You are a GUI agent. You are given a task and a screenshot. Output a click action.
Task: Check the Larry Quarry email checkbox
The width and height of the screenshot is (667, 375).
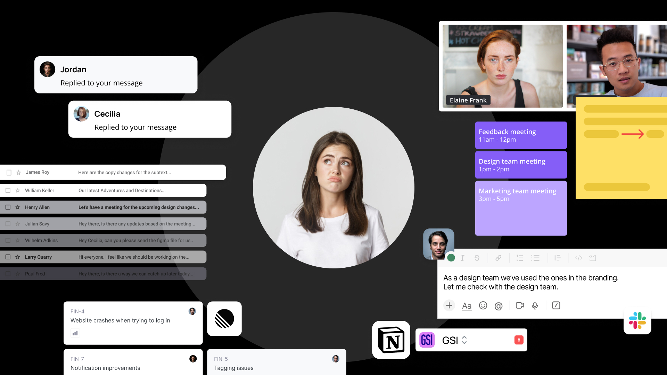[x=8, y=257]
